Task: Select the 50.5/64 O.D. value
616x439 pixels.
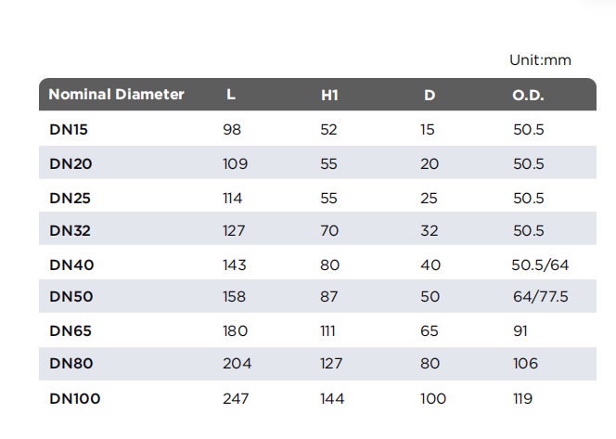Action: pyautogui.click(x=540, y=265)
